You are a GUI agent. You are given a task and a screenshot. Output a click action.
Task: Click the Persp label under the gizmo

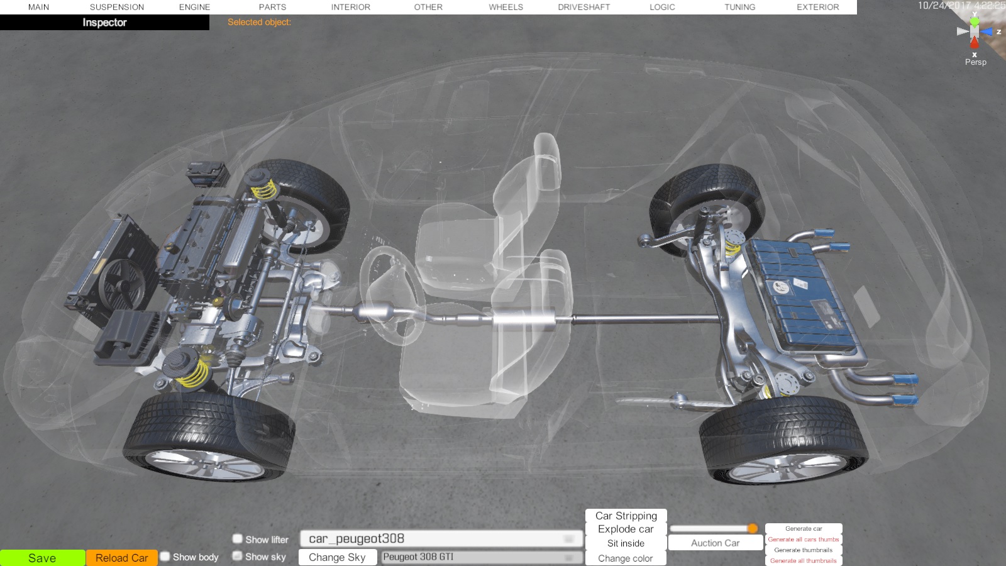point(975,62)
